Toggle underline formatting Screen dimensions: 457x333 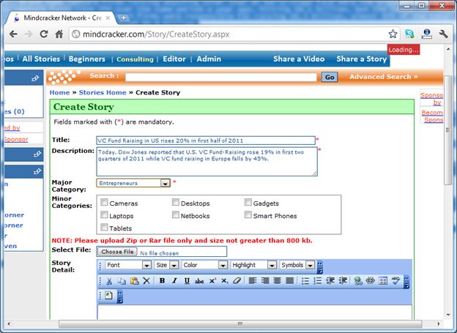(x=187, y=281)
